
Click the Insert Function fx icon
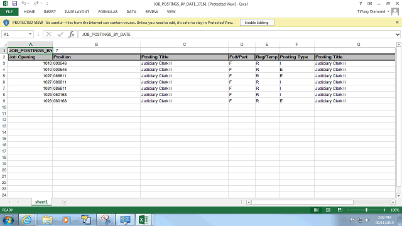pyautogui.click(x=71, y=34)
